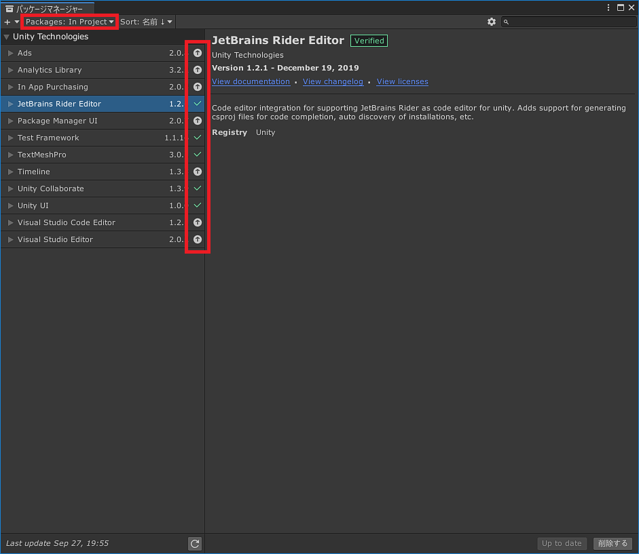639x554 pixels.
Task: Select the Analytics Library package
Action: click(x=103, y=70)
